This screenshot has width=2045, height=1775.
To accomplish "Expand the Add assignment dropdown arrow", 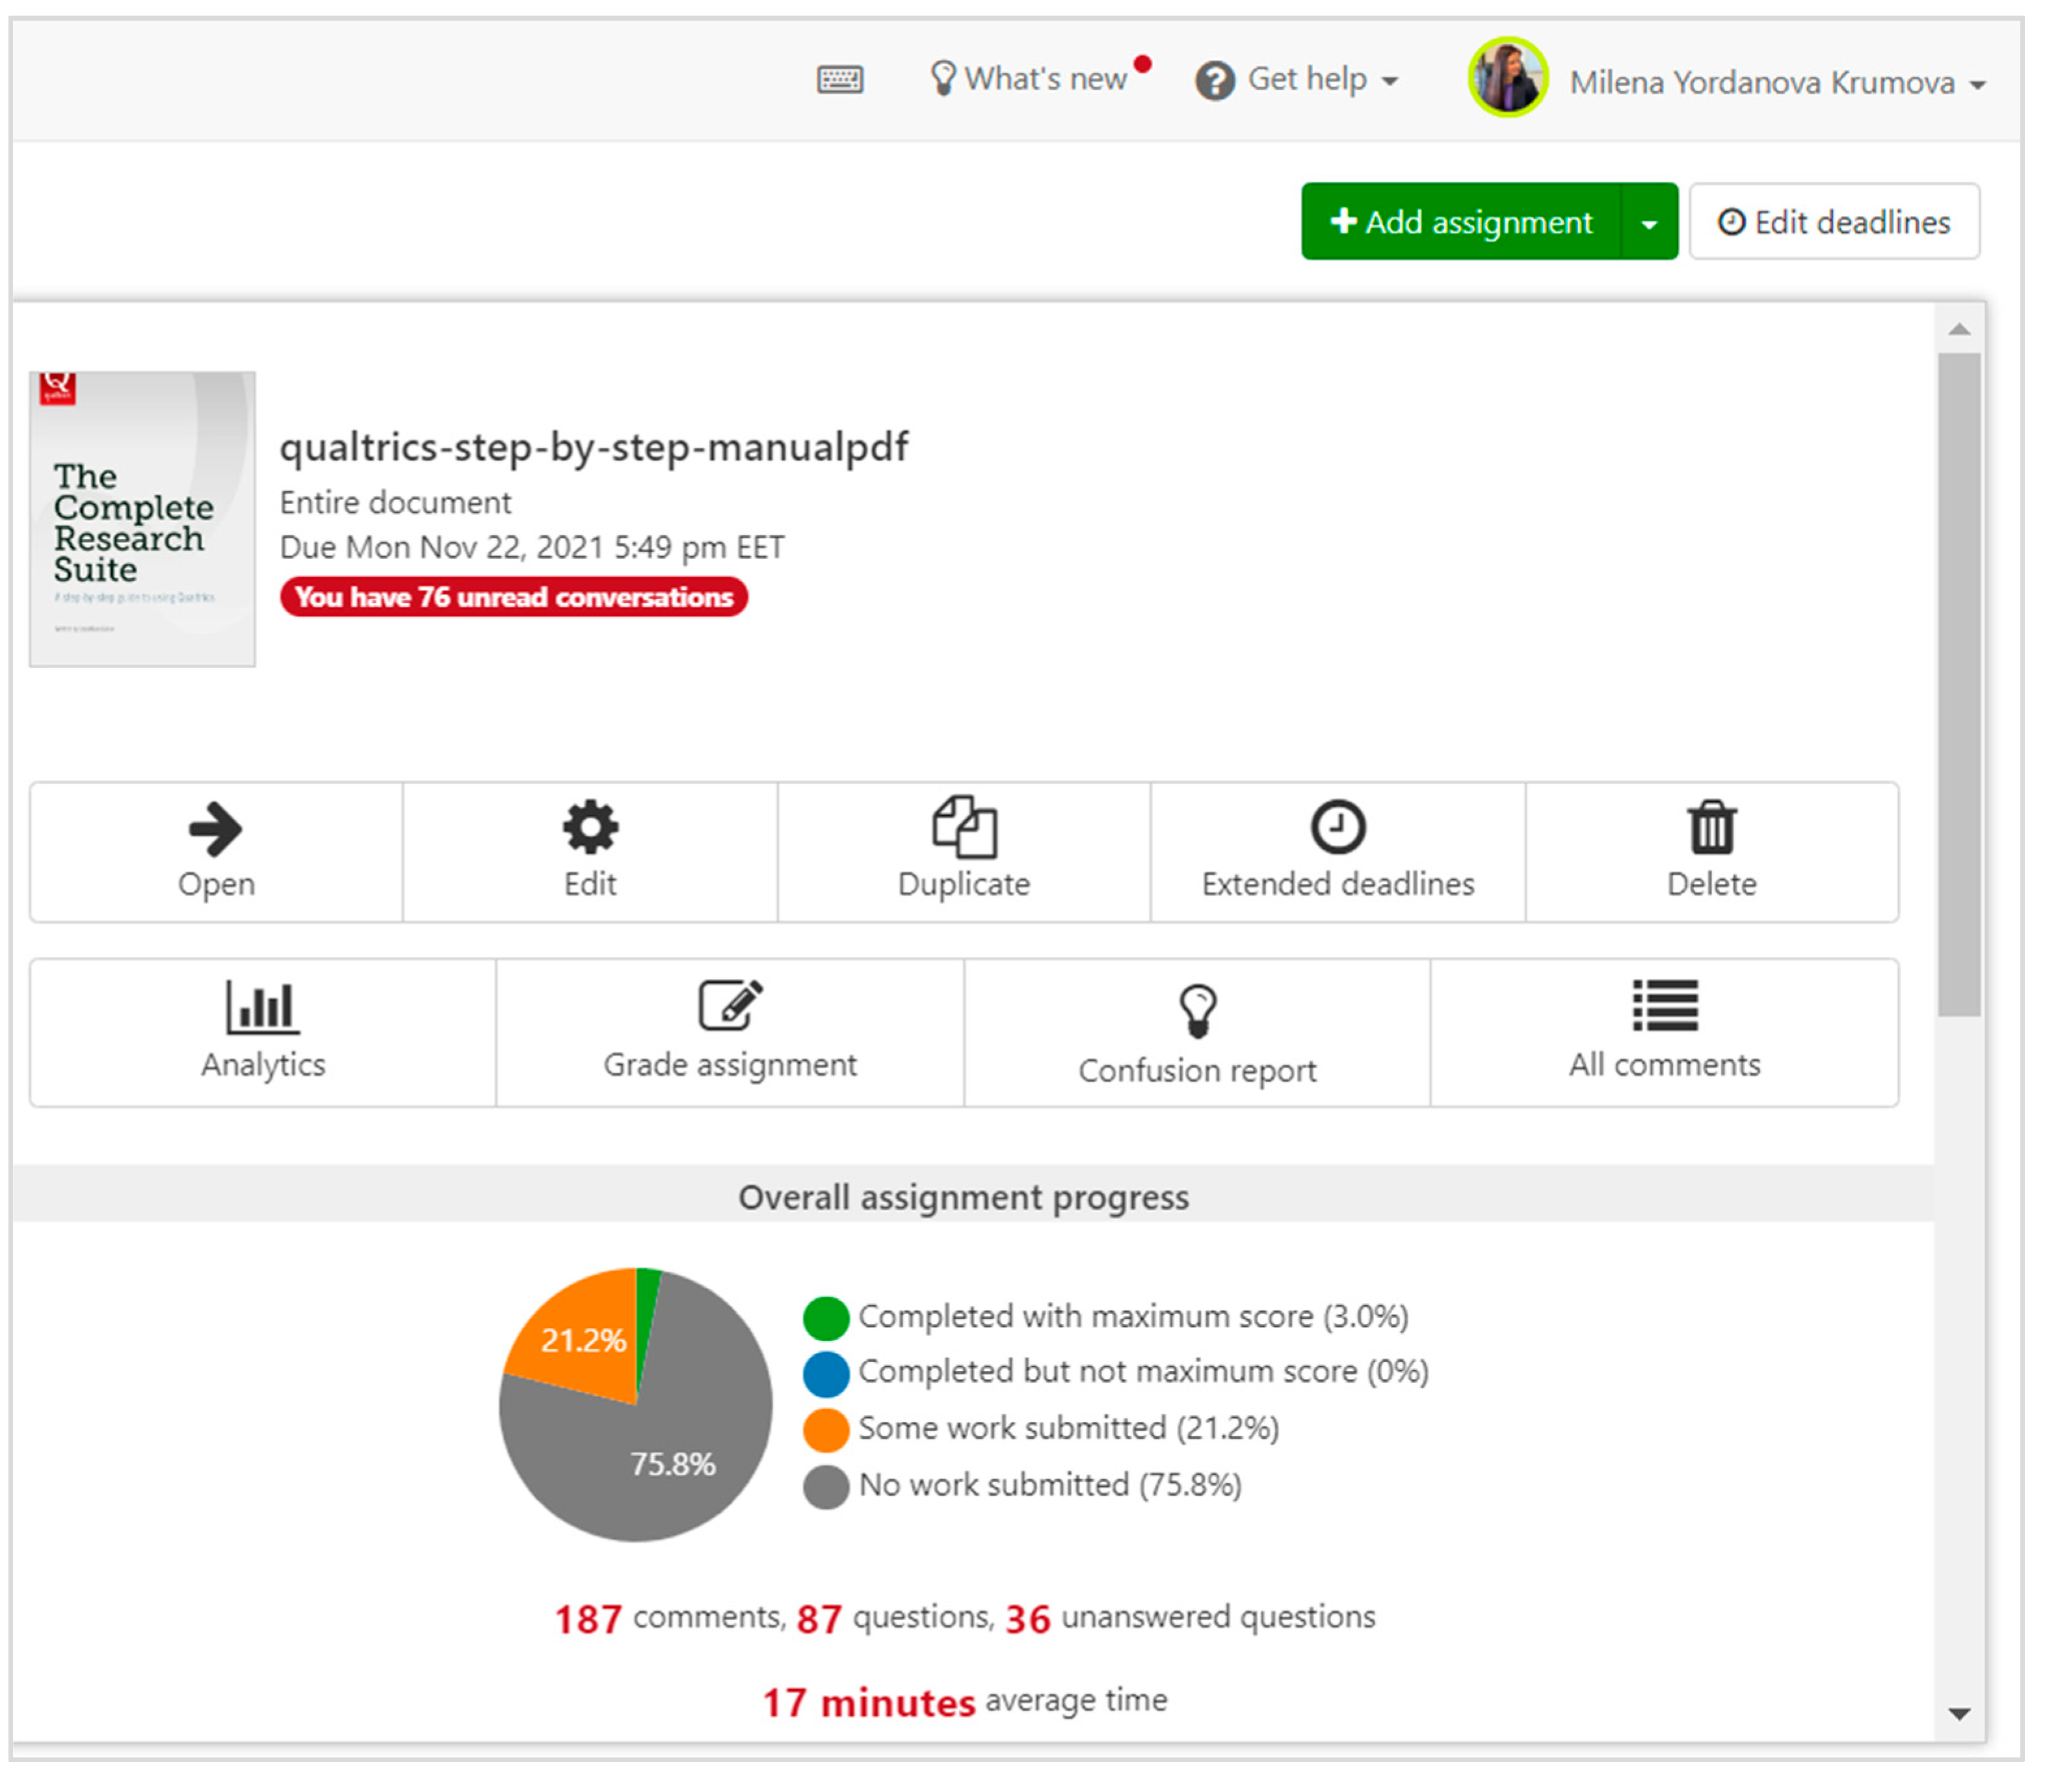I will [x=1649, y=223].
